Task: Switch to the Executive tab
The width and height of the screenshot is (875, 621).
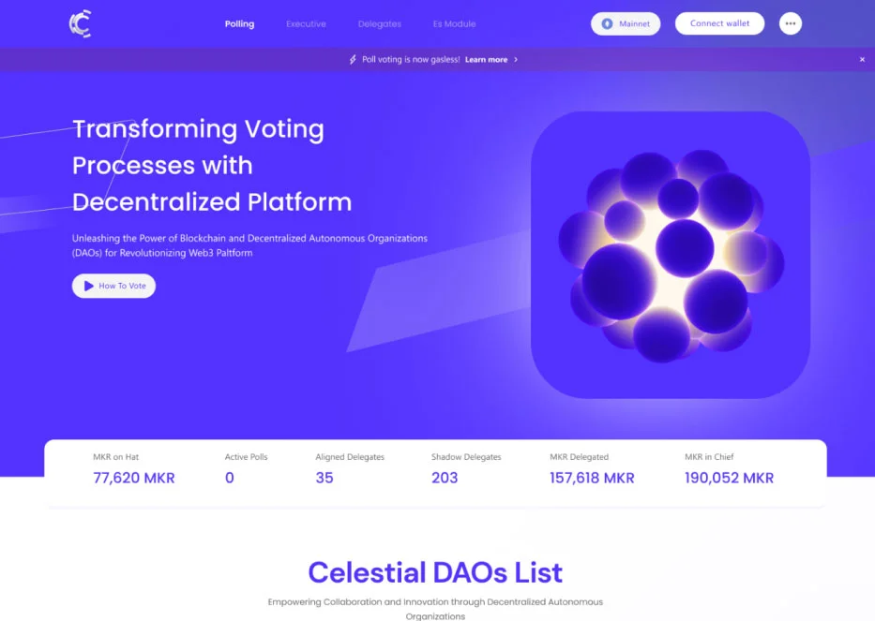Action: [x=306, y=23]
